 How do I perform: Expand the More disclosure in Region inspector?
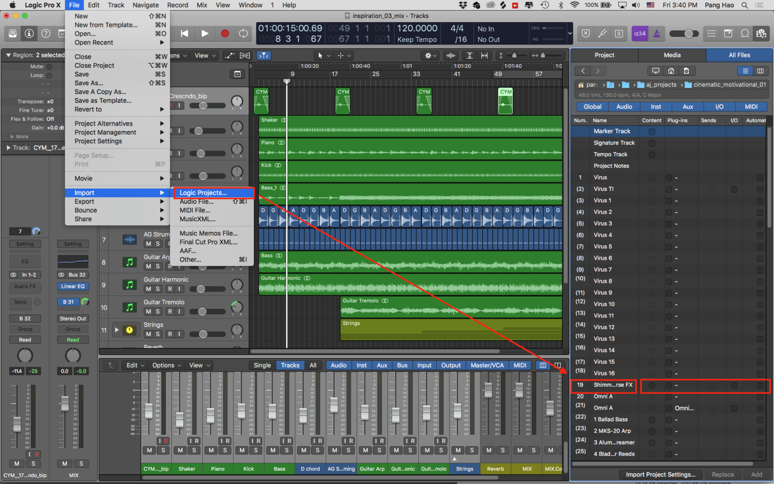tap(13, 136)
